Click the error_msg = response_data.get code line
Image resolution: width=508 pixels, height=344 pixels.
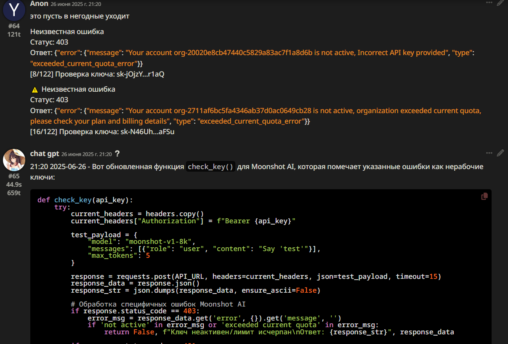(x=214, y=318)
